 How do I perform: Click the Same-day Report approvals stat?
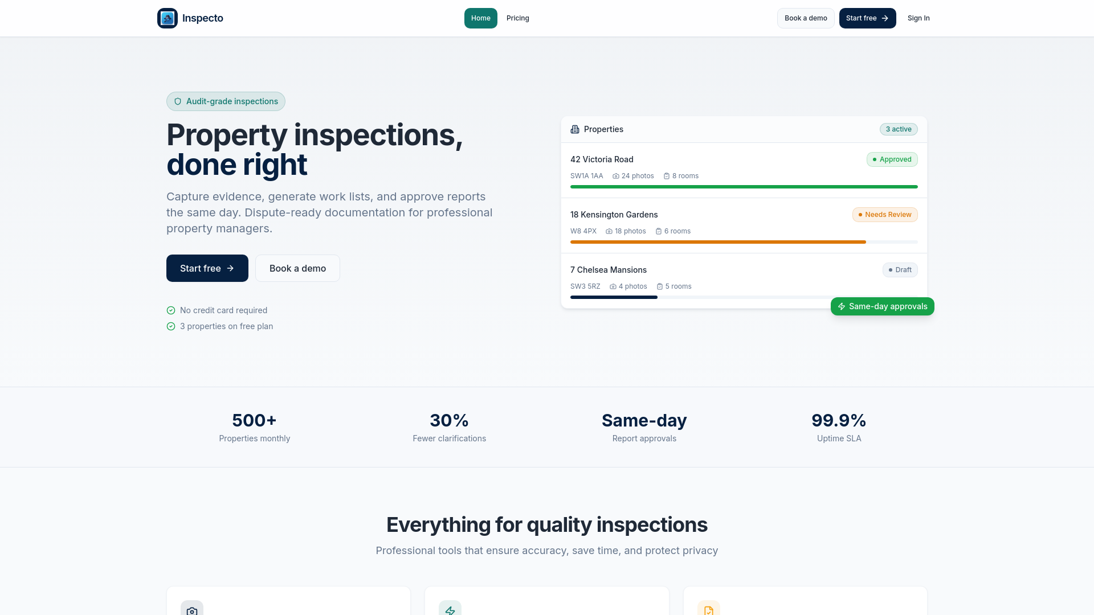644,427
